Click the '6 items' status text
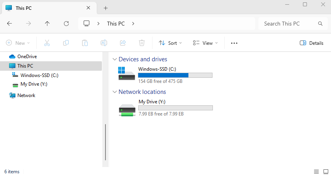This screenshot has height=176, width=331. pos(12,172)
